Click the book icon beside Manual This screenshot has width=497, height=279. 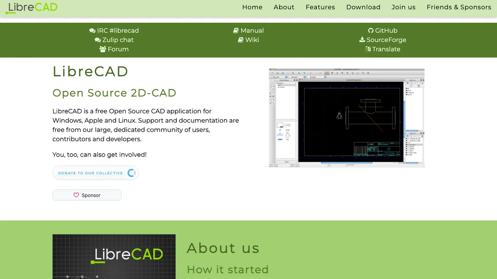(x=236, y=31)
